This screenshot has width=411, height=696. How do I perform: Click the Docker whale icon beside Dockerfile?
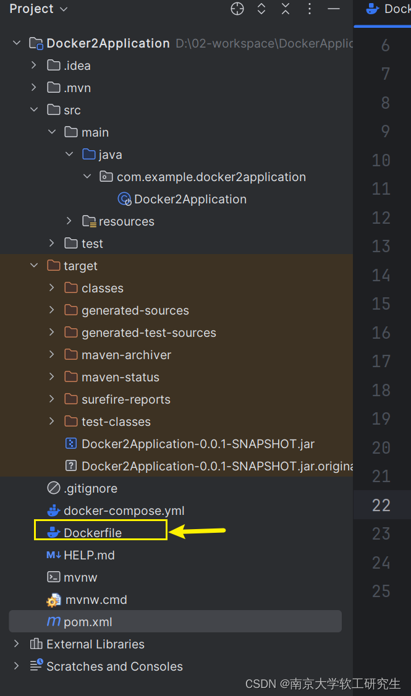[x=54, y=532]
